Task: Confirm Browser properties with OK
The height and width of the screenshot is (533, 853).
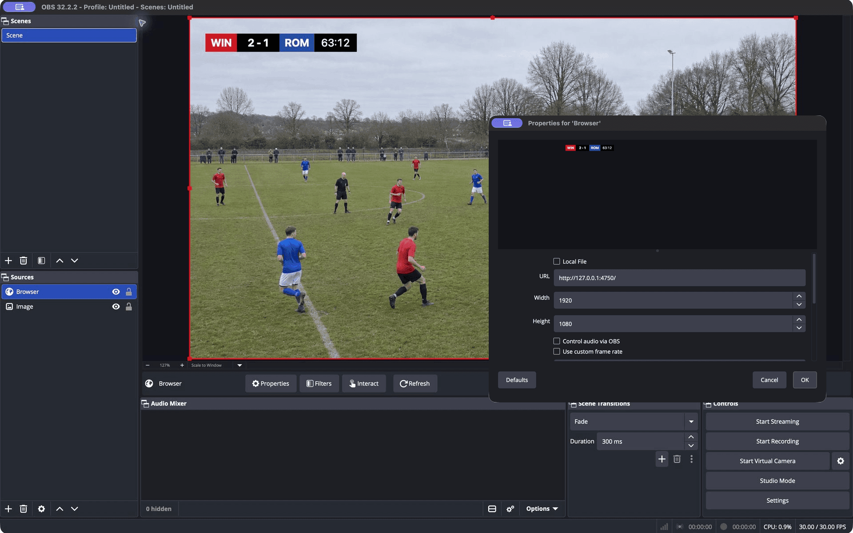Action: coord(805,380)
